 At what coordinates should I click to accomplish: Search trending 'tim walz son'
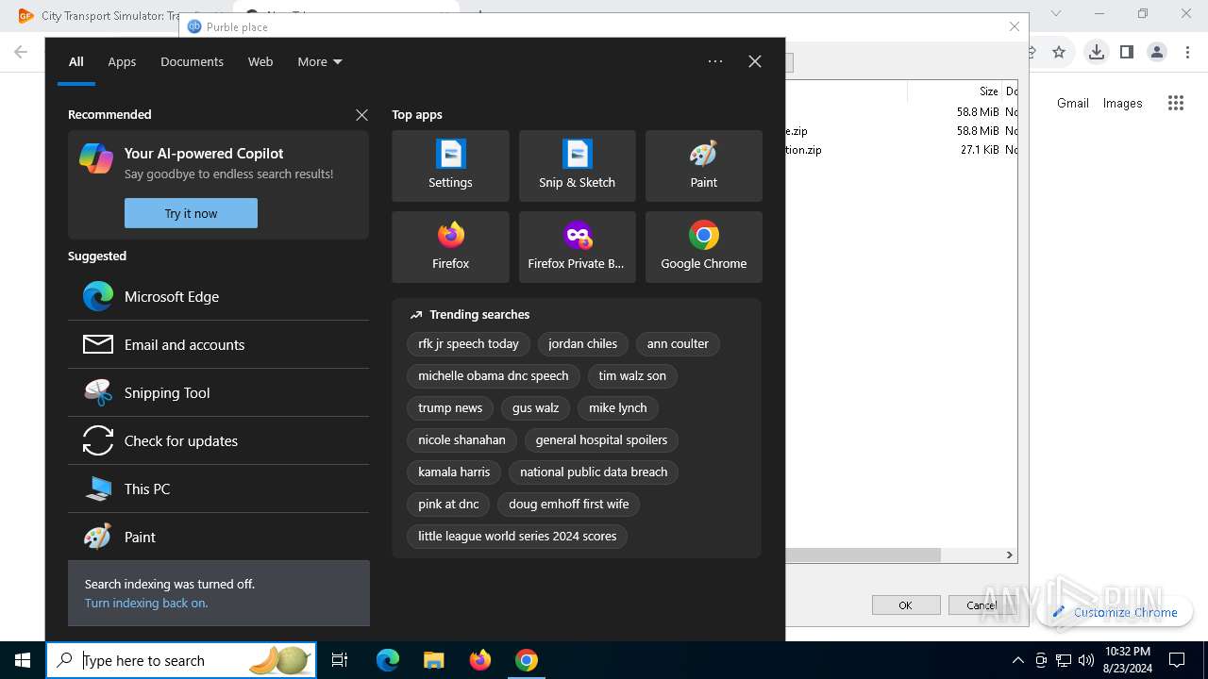[x=632, y=375]
